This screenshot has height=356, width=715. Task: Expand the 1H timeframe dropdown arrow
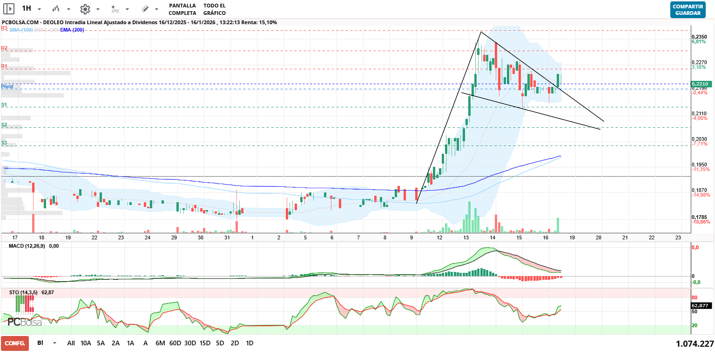point(39,9)
